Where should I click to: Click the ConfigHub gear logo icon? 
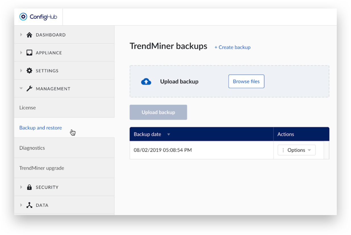[x=23, y=17]
